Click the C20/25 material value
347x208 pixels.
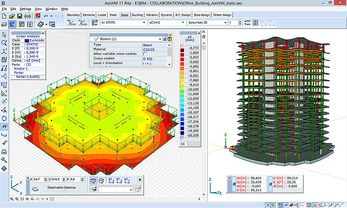click(x=149, y=50)
